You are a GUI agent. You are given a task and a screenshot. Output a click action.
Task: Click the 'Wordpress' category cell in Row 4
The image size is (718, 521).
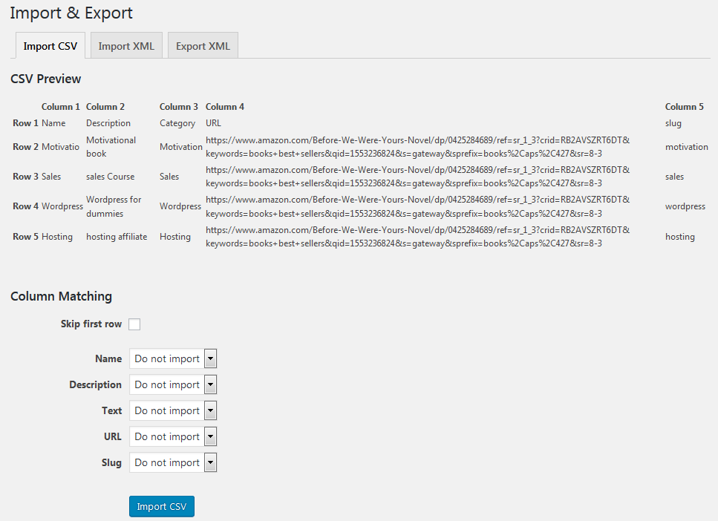[x=180, y=206]
